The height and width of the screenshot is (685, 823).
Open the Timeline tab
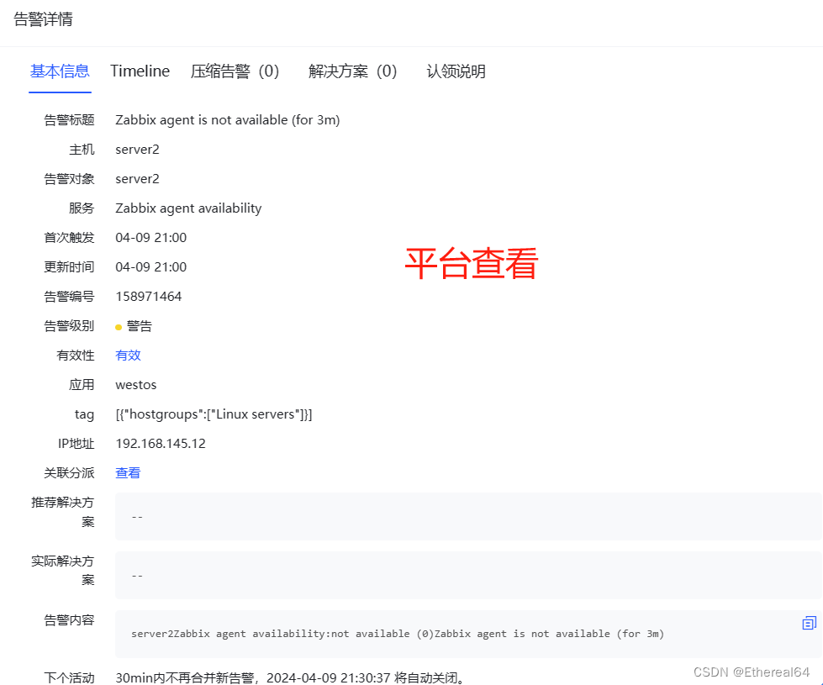[x=140, y=71]
